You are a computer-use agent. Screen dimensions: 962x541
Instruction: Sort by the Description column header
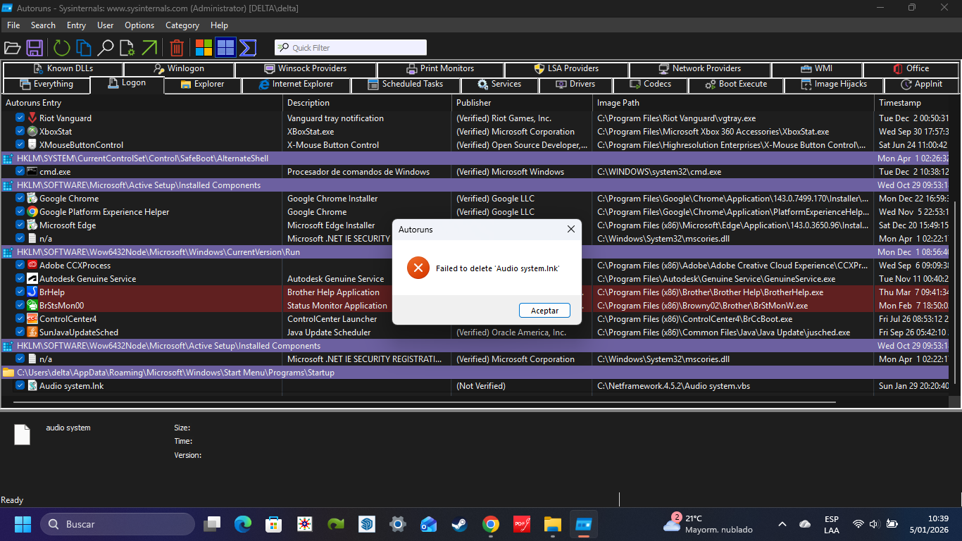pyautogui.click(x=367, y=103)
